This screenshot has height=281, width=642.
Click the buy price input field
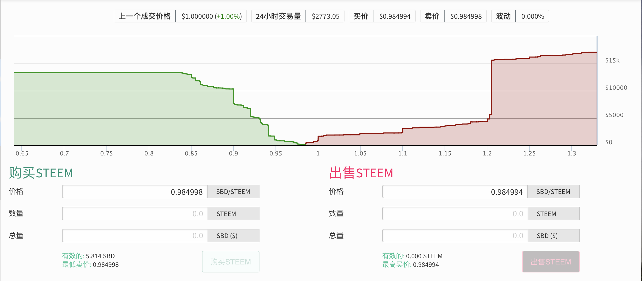click(x=135, y=192)
